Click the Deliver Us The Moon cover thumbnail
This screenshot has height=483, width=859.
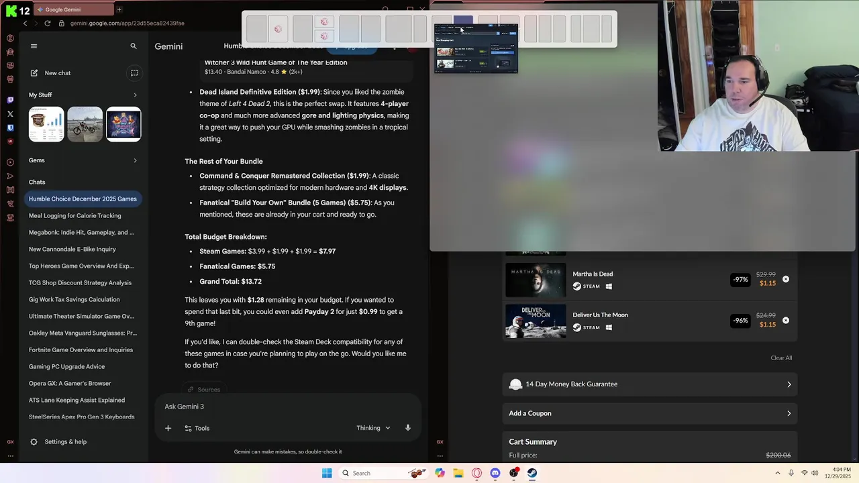(536, 321)
